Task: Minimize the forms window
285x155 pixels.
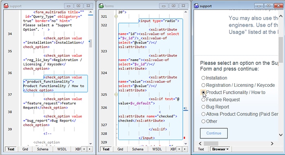Action: pyautogui.click(x=164, y=6)
